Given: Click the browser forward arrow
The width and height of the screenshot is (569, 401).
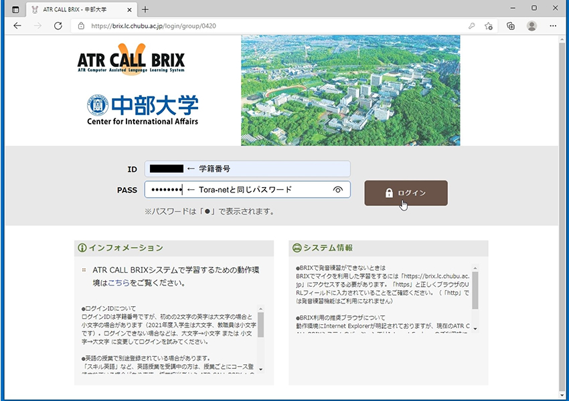Looking at the screenshot, I should point(37,25).
